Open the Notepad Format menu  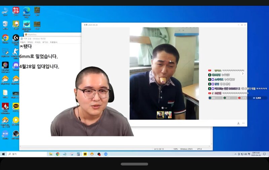tap(37, 42)
